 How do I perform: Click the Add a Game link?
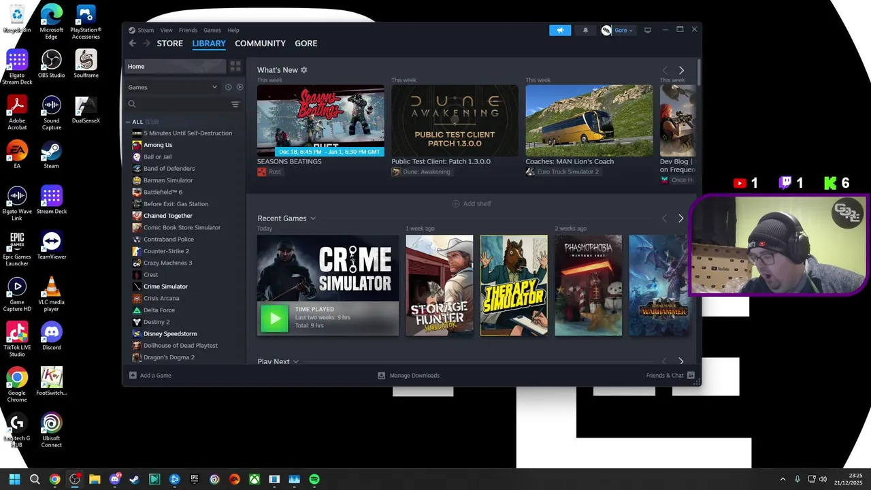[x=155, y=376]
